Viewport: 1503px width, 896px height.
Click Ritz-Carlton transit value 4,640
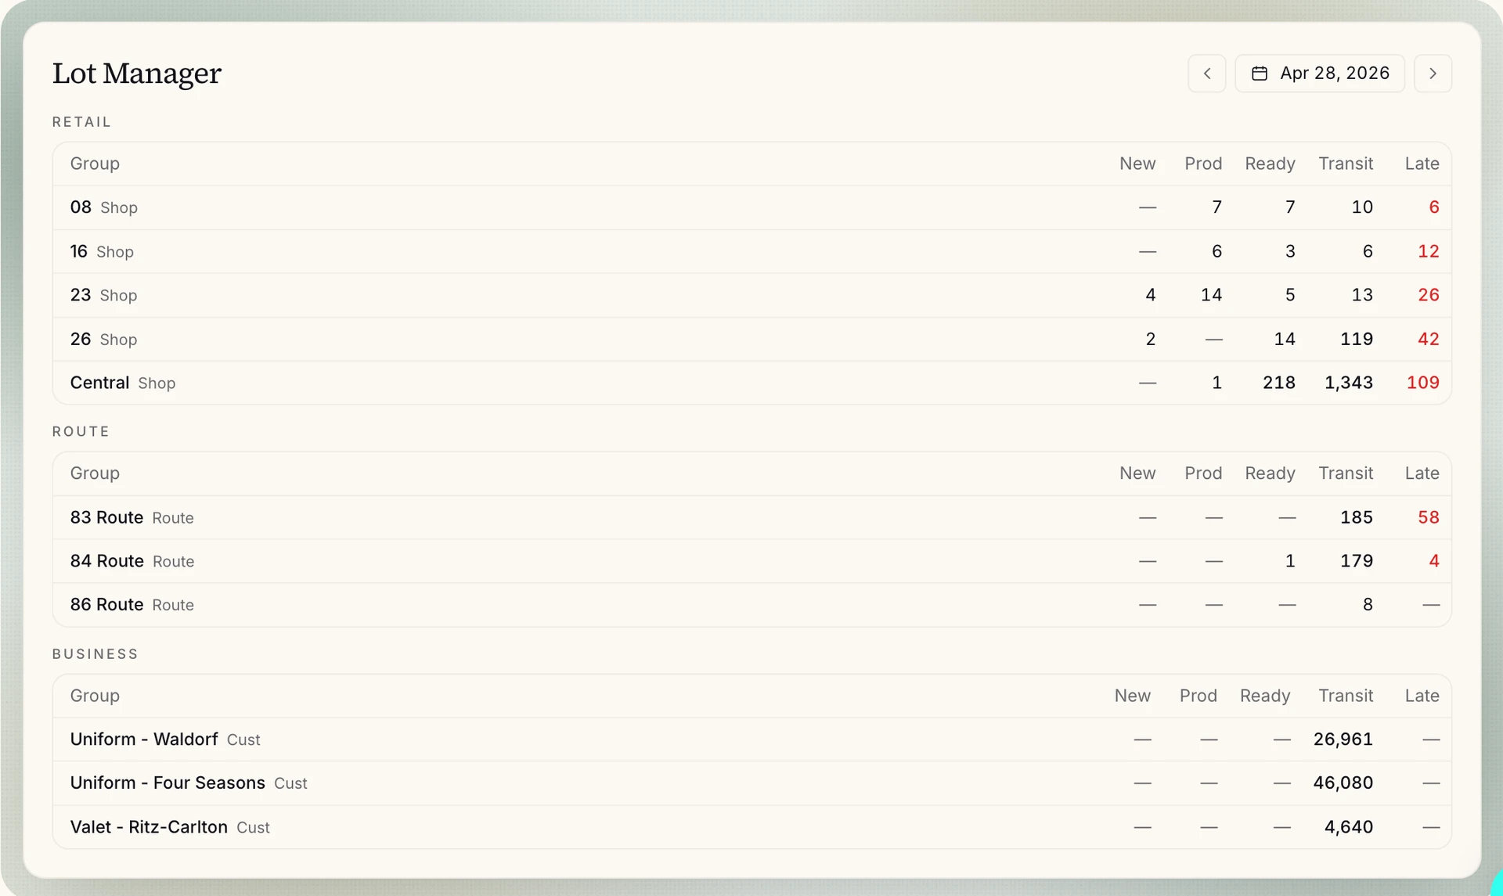click(x=1348, y=827)
